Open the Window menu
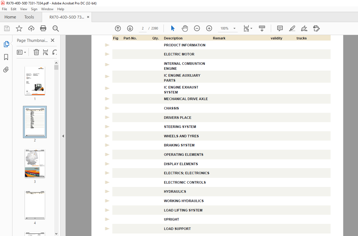The width and height of the screenshot is (358, 236). pyautogui.click(x=47, y=9)
